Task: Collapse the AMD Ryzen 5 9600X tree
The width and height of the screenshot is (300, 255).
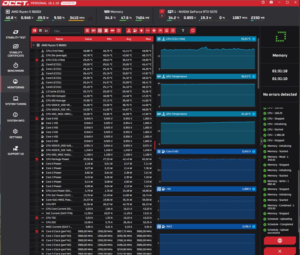Action: tap(33, 45)
